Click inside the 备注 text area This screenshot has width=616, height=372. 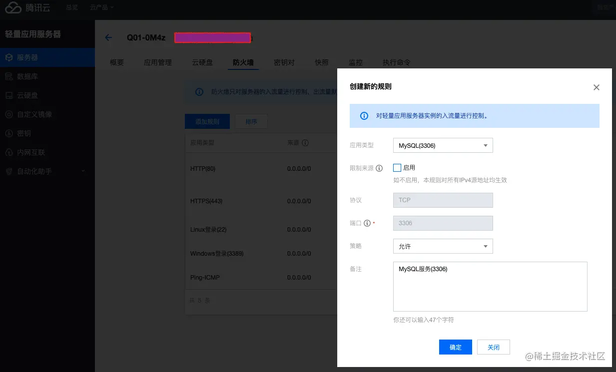pos(490,286)
